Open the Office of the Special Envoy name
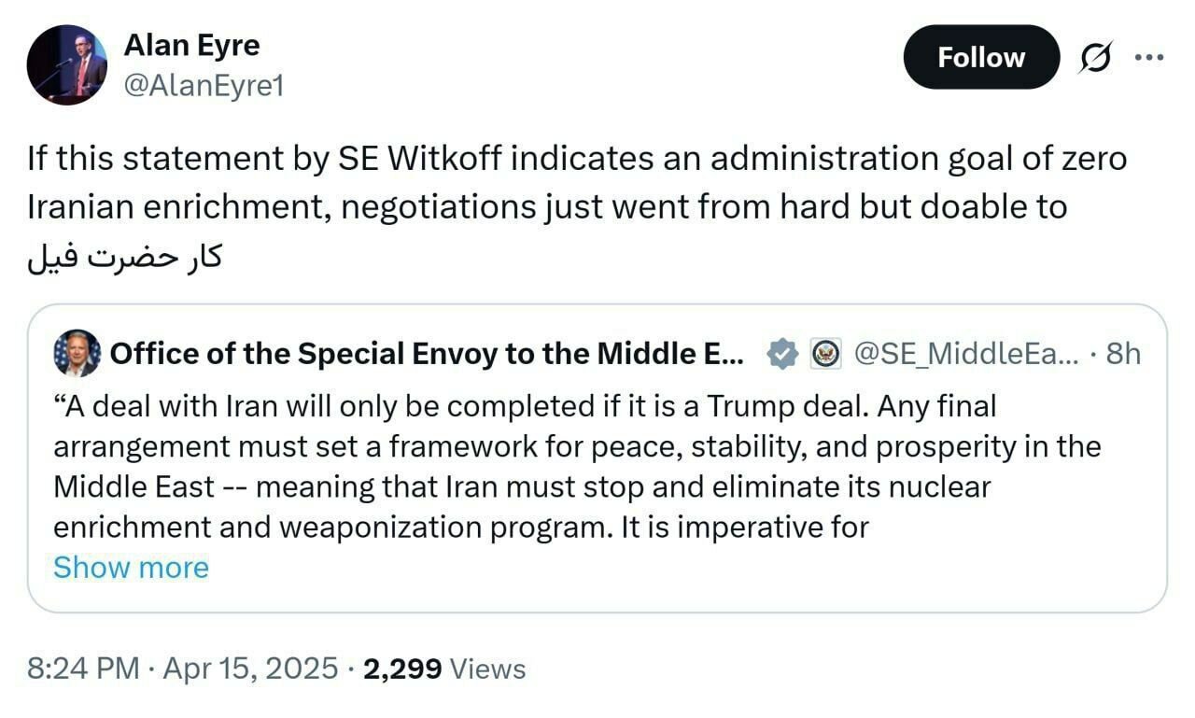This screenshot has height=718, width=1195. [x=427, y=354]
